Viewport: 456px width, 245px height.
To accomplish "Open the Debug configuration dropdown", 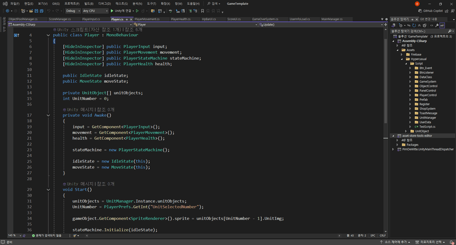I will click(x=73, y=11).
